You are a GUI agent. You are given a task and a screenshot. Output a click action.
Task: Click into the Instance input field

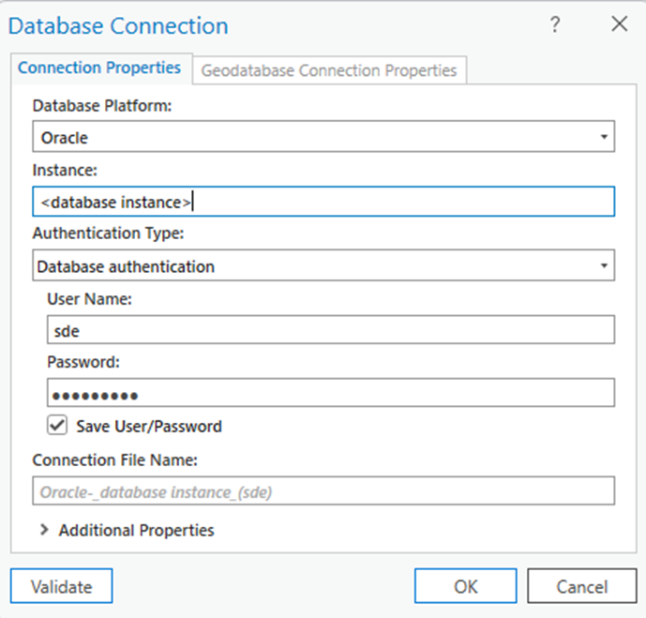[x=323, y=202]
